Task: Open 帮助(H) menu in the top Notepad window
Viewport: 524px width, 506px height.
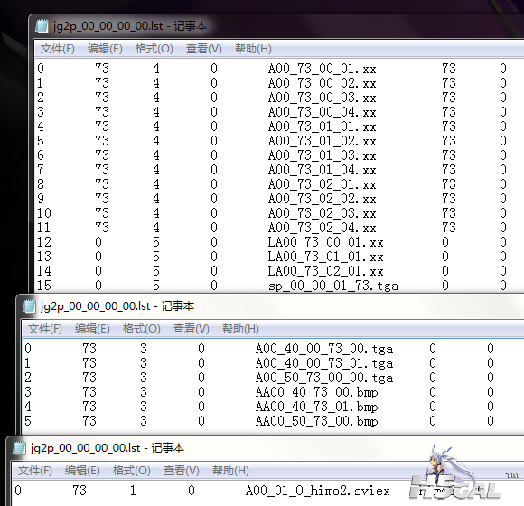Action: 253,49
